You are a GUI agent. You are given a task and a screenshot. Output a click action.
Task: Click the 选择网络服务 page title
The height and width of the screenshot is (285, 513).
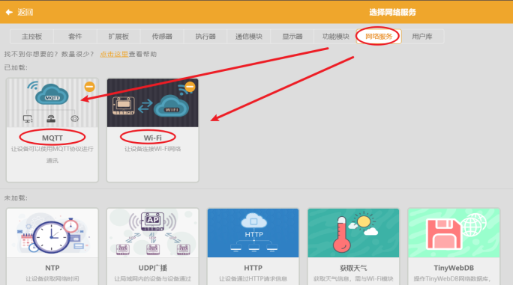point(392,13)
